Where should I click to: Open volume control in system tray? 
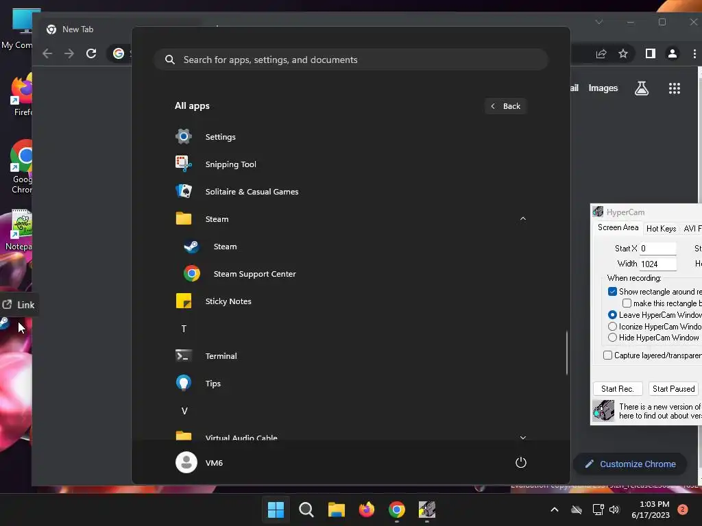pos(614,510)
